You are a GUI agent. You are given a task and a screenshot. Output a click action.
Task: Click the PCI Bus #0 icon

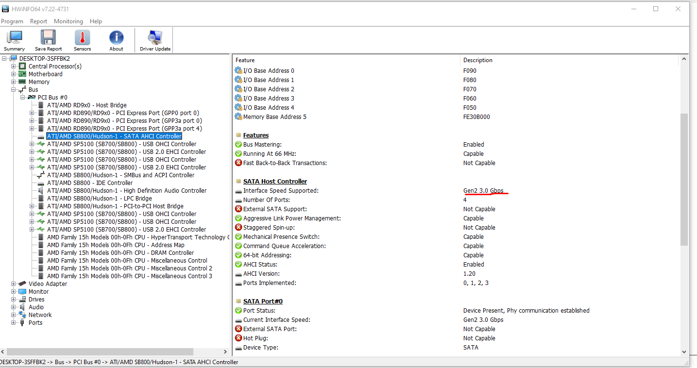(32, 97)
